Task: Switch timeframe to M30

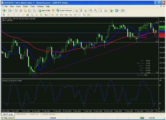Action: click(66, 15)
